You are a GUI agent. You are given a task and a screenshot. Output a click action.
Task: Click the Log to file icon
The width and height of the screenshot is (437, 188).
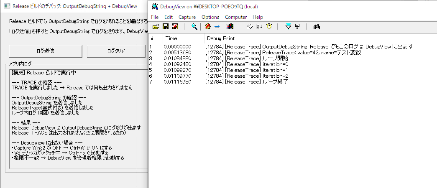click(x=175, y=27)
